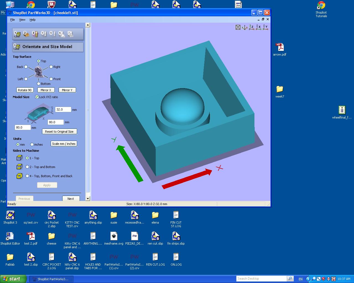Screen dimensions: 354x283
Task: View model down the Y axis
Action: pyautogui.click(x=265, y=27)
